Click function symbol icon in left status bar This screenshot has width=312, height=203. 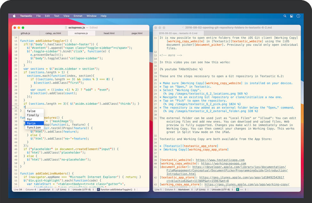98,190
